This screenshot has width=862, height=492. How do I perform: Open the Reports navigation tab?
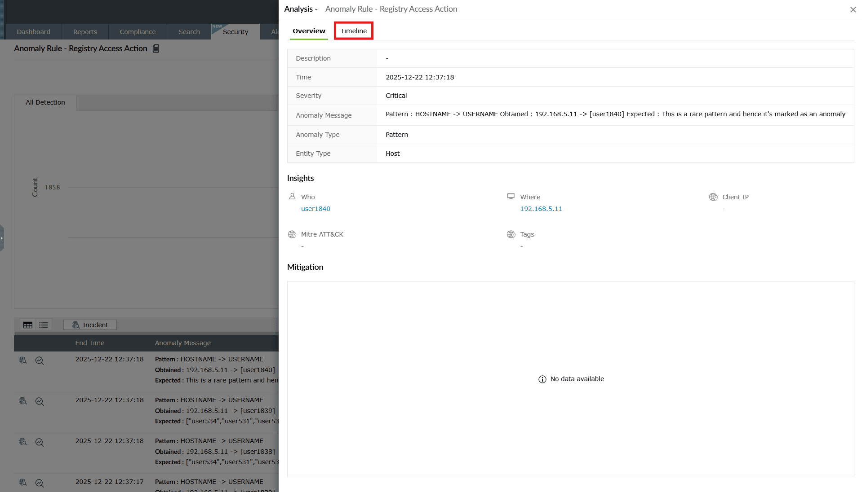84,31
